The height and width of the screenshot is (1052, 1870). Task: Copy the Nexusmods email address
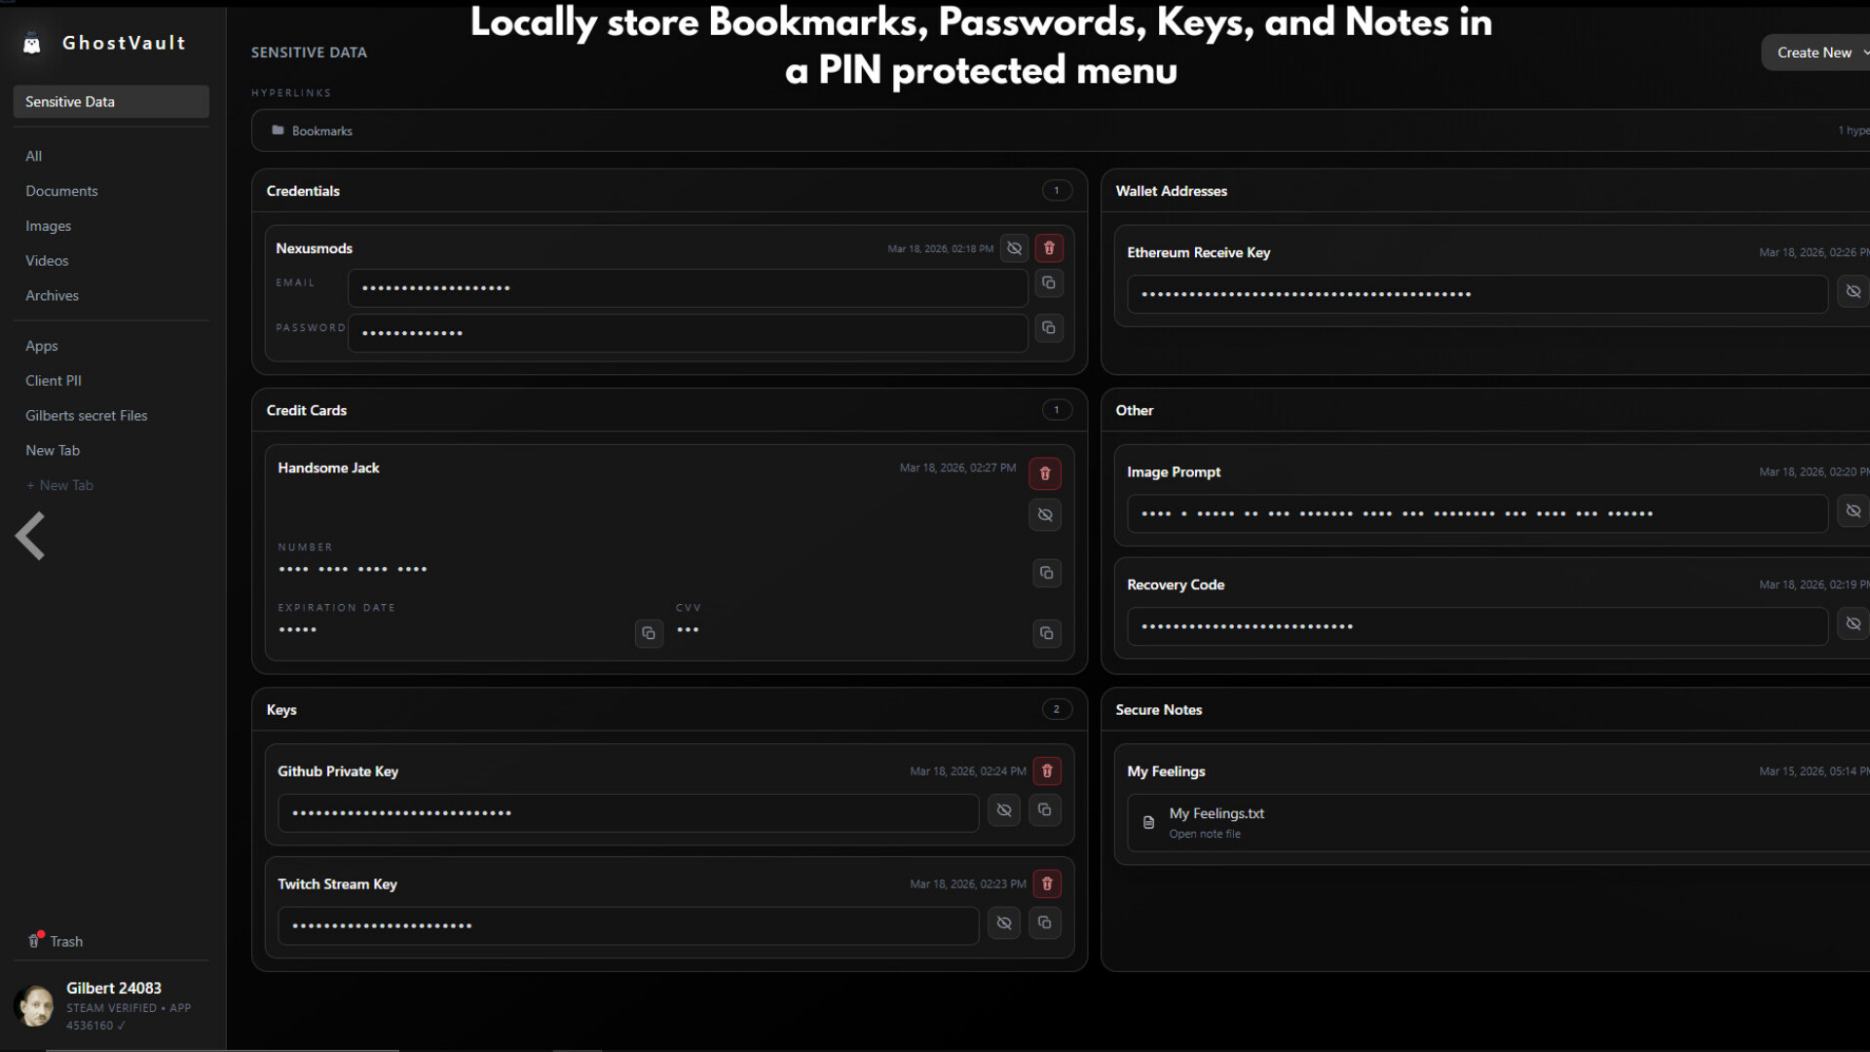[x=1049, y=282]
